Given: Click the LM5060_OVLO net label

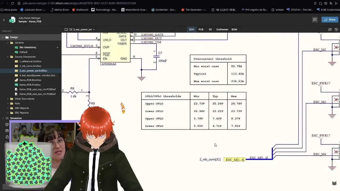Looking at the screenshot, I should pyautogui.click(x=82, y=46).
